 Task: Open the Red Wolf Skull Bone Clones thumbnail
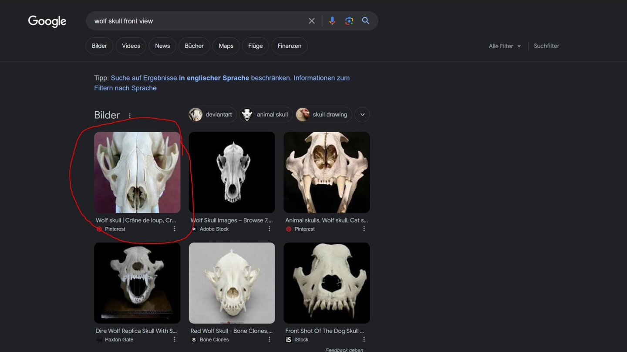coord(232,283)
